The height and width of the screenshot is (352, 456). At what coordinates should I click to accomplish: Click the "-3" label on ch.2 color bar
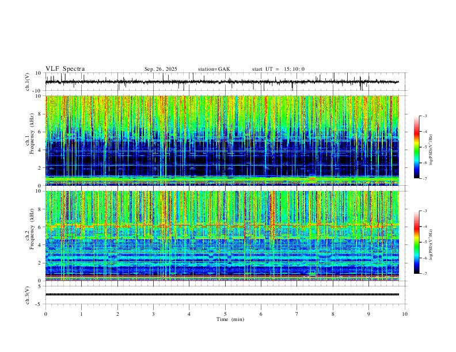[x=424, y=211]
